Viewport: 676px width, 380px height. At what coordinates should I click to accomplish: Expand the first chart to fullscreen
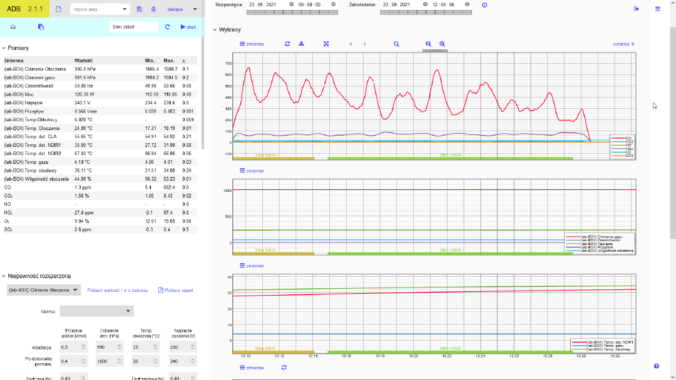[x=326, y=44]
